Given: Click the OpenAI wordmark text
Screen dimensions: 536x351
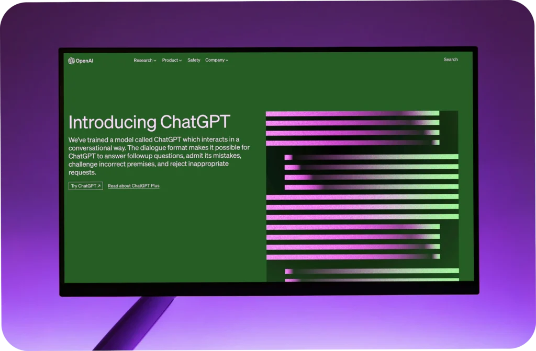Looking at the screenshot, I should click(84, 61).
